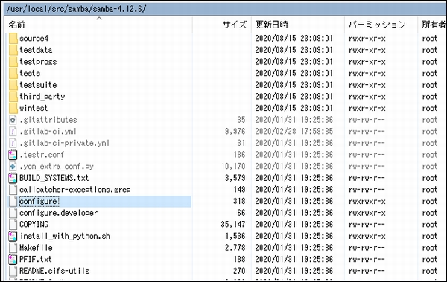
Task: Select the highlighted configure file name
Action: 39,202
